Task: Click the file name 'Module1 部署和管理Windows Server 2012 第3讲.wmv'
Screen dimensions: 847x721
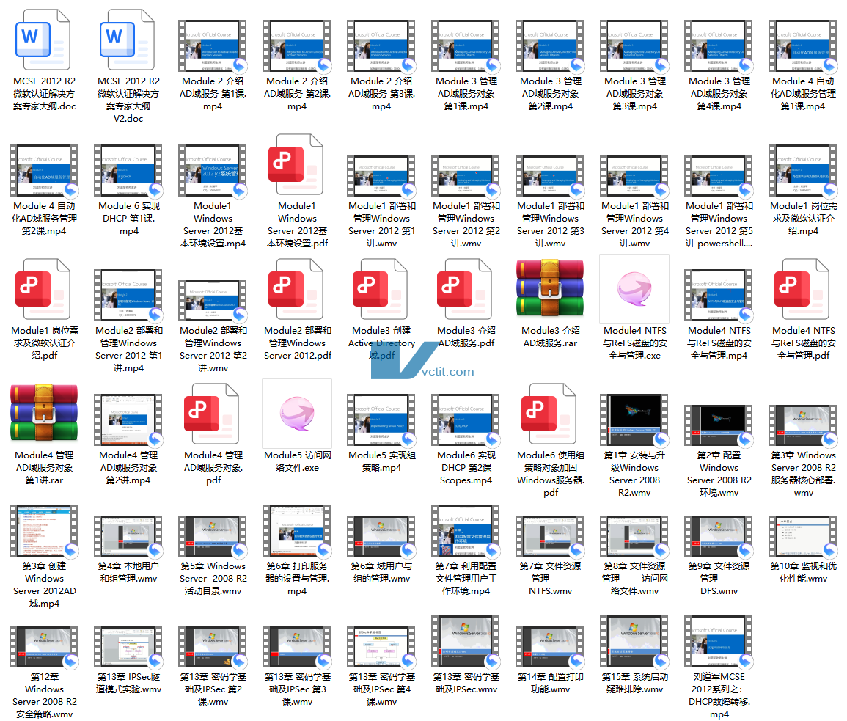Action: (x=551, y=224)
